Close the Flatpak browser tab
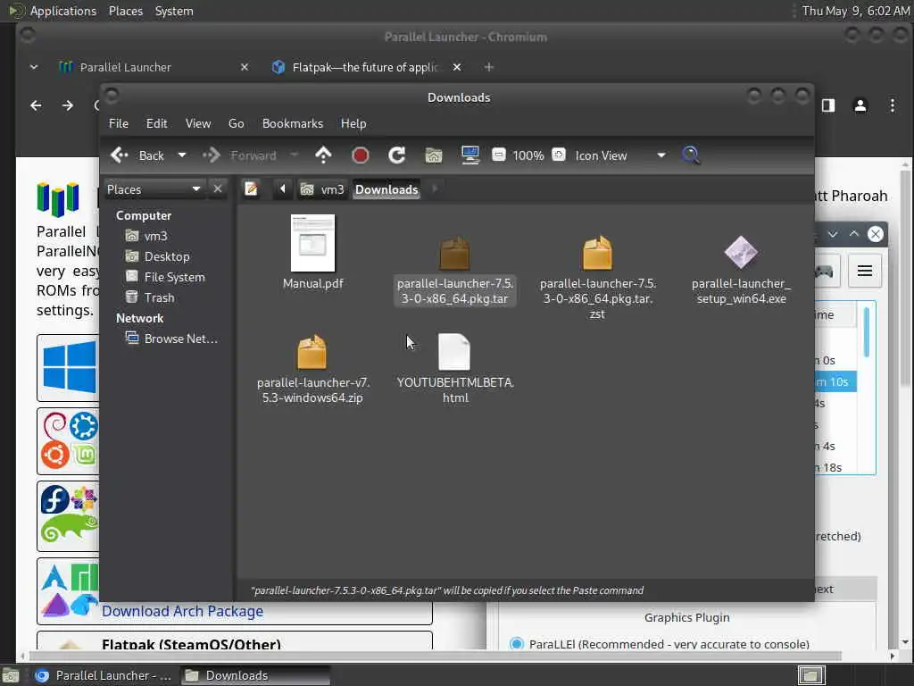 [457, 67]
